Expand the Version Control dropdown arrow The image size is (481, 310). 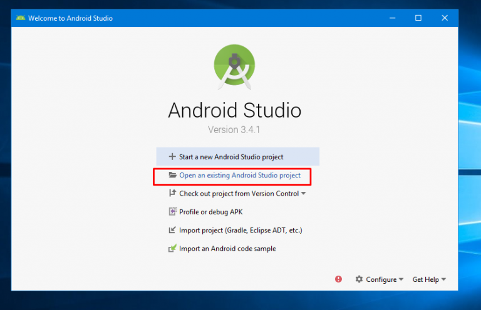tap(304, 194)
